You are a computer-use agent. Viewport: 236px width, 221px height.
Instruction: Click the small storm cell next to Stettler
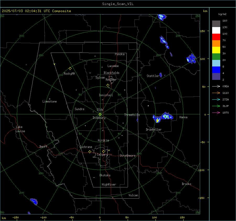[161, 75]
